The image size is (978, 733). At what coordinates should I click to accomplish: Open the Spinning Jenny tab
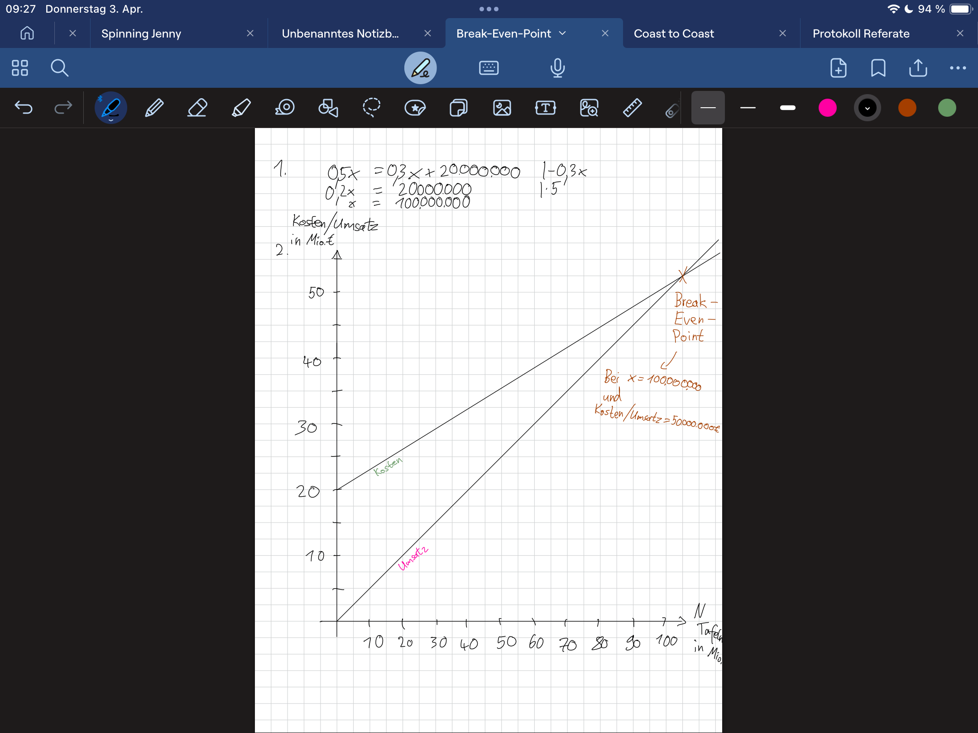141,33
